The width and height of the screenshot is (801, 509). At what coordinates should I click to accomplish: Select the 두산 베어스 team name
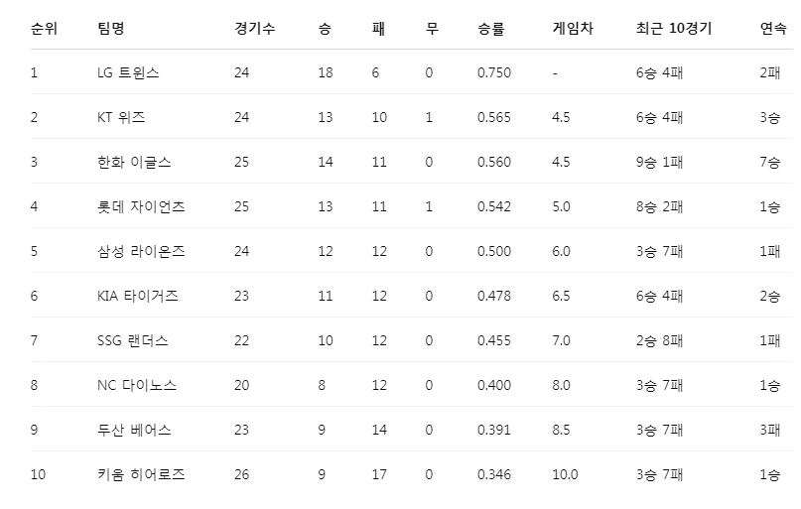[x=134, y=430]
